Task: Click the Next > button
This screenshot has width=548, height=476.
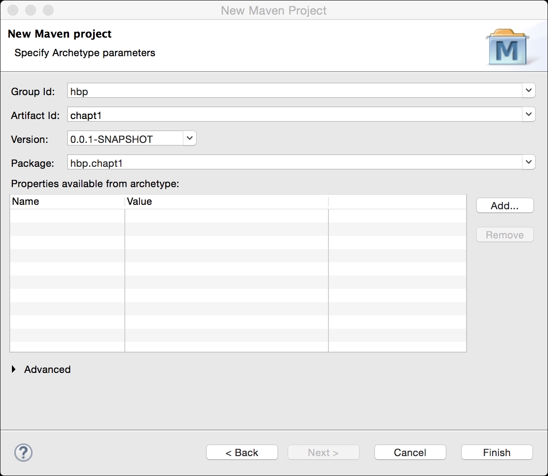Action: 324,453
